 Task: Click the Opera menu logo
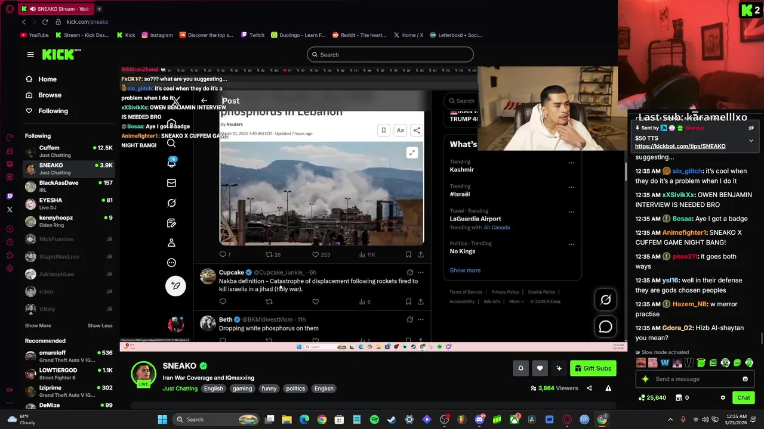click(9, 9)
